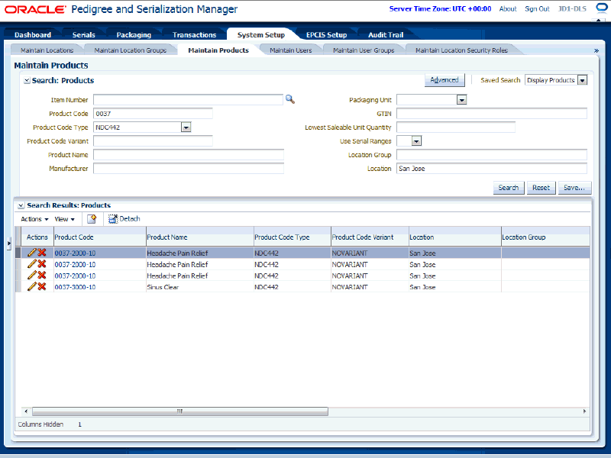Collapse the Search Results: Products section
The image size is (611, 458).
(21, 205)
